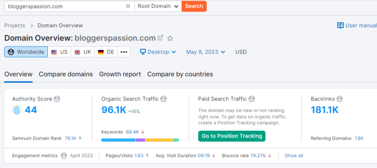Open the 76.1K Semrush Domain Rank value
Screen dimensions: 377x168
click(70, 138)
